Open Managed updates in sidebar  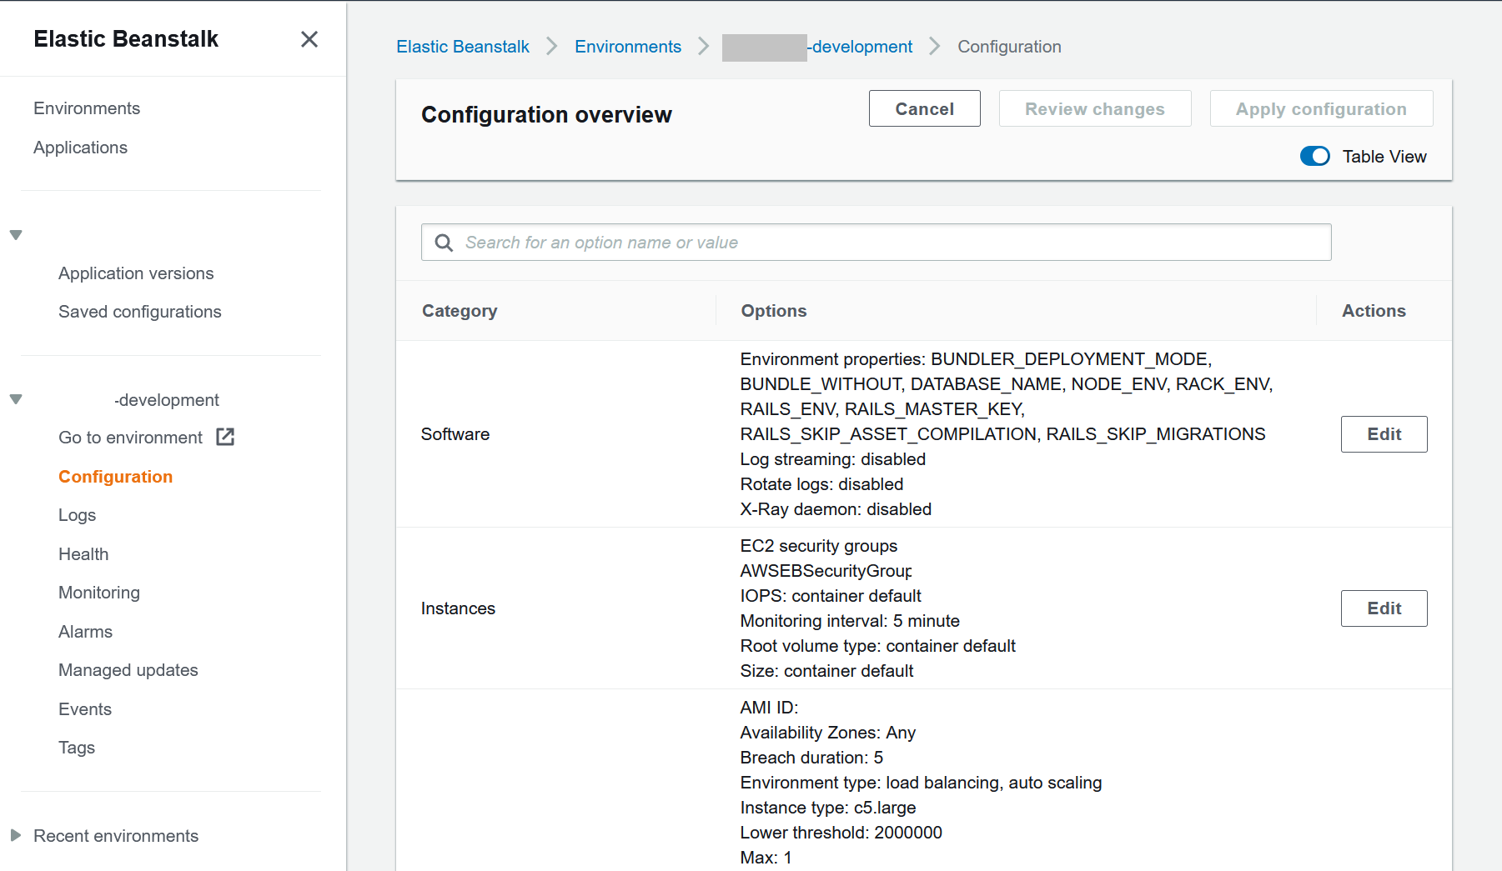click(x=128, y=670)
